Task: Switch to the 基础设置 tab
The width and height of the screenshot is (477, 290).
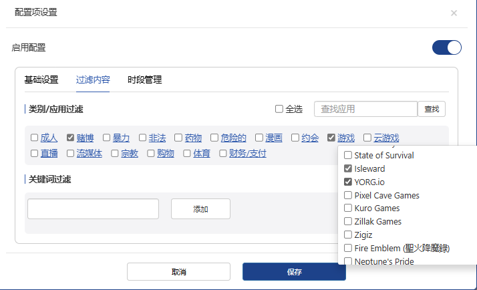Action: 41,80
